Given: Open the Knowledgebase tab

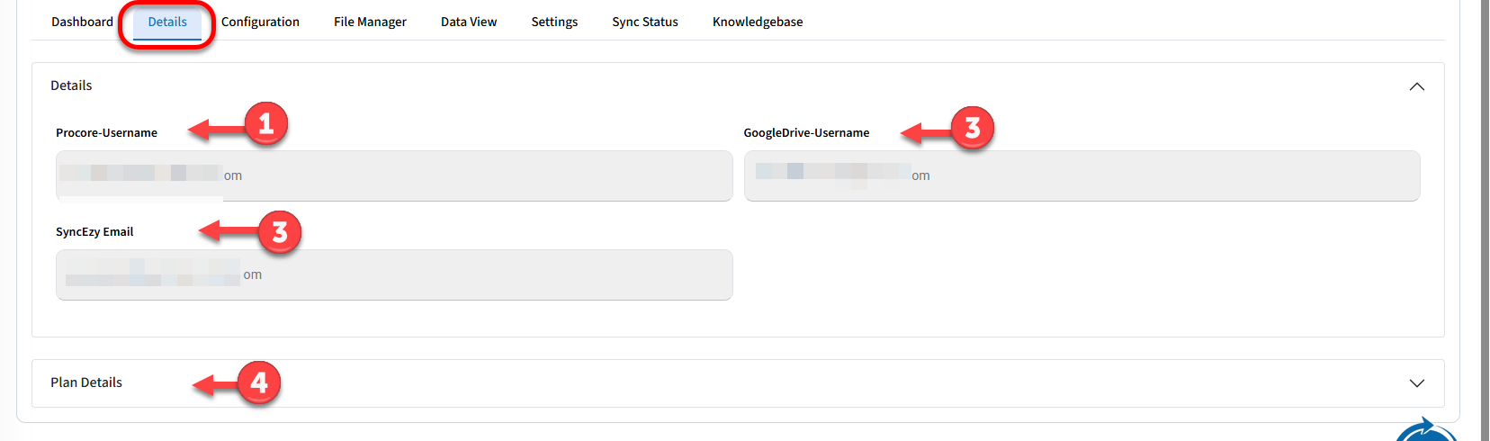Looking at the screenshot, I should tap(758, 22).
